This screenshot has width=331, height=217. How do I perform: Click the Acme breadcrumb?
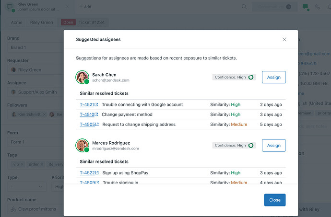[x=16, y=23]
